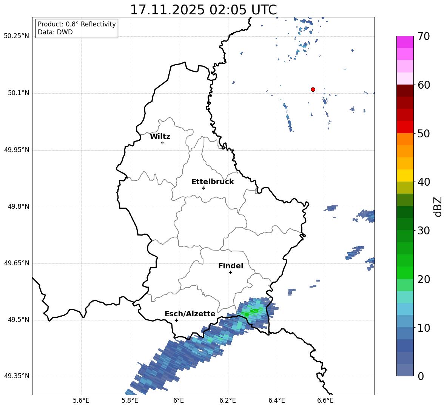
Task: Click the dark red swatch below 60
Action: pyautogui.click(x=405, y=91)
